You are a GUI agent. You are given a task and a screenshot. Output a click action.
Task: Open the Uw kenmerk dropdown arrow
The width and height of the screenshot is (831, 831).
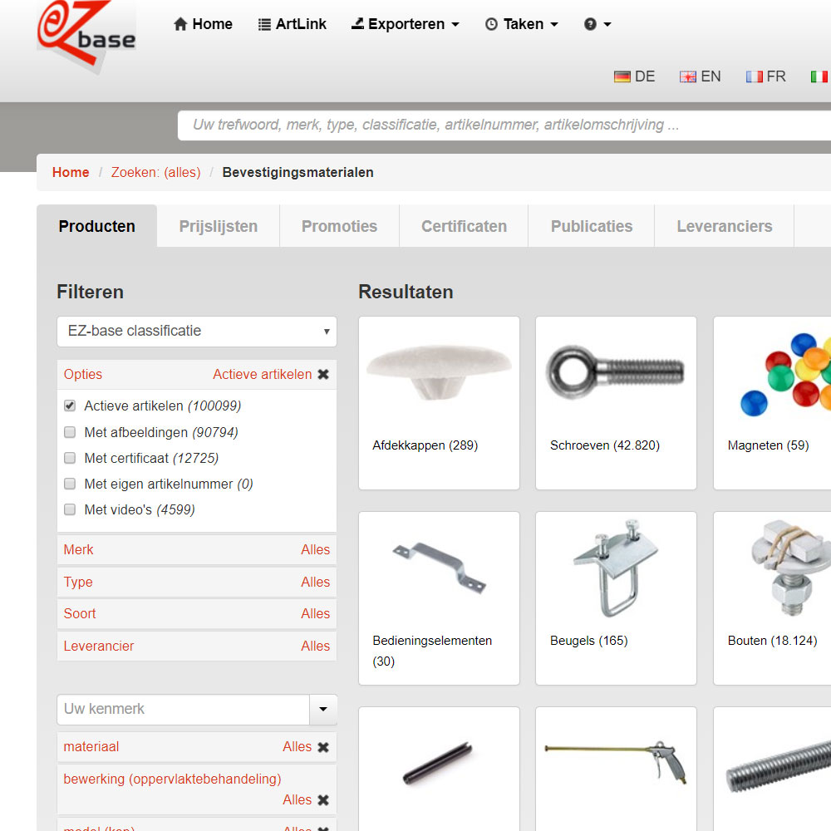coord(323,709)
